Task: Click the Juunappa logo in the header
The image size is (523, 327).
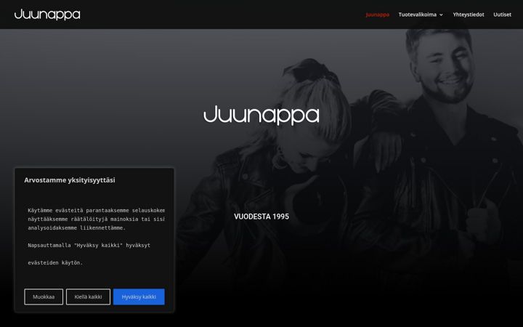Action: [47, 15]
